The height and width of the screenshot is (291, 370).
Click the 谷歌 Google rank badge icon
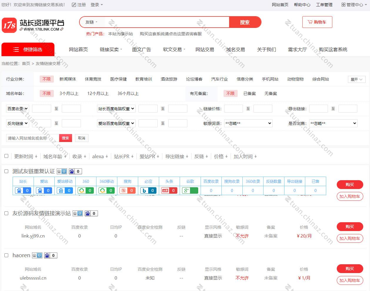click(190, 190)
